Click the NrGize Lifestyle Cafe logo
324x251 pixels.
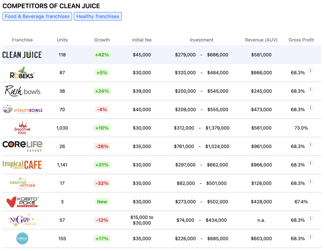[x=22, y=220]
